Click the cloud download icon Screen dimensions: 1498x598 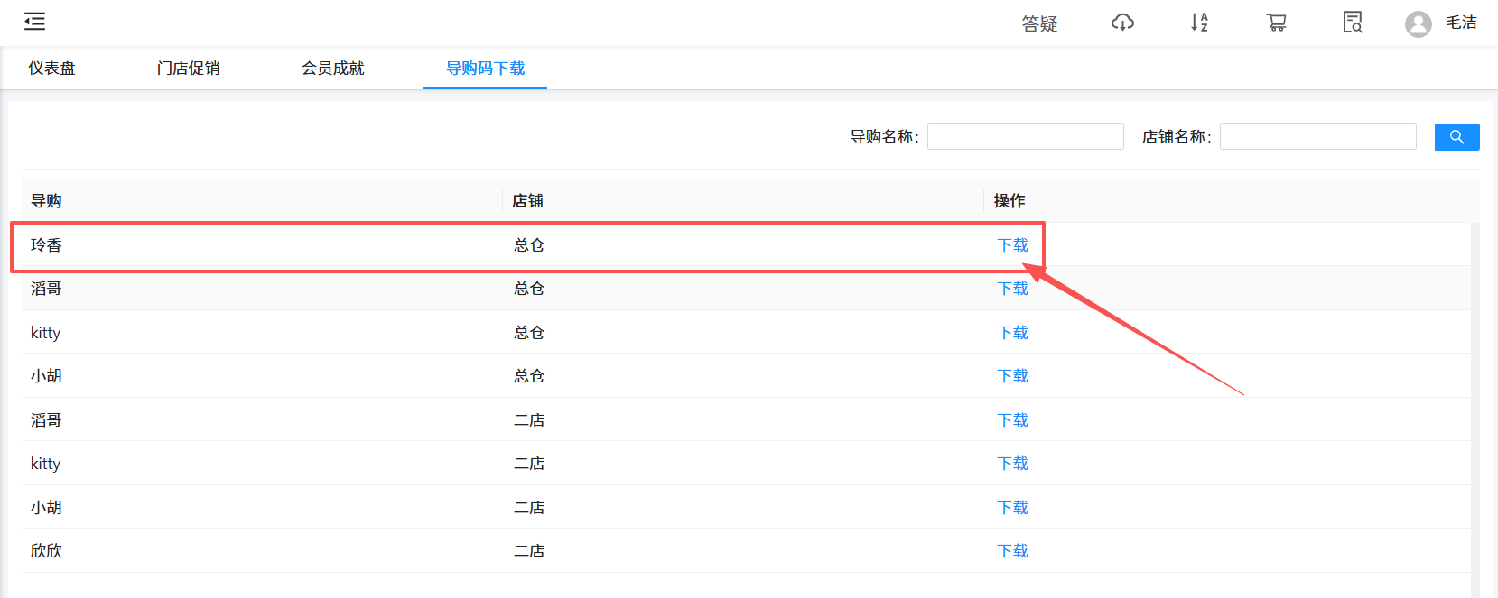[x=1122, y=23]
